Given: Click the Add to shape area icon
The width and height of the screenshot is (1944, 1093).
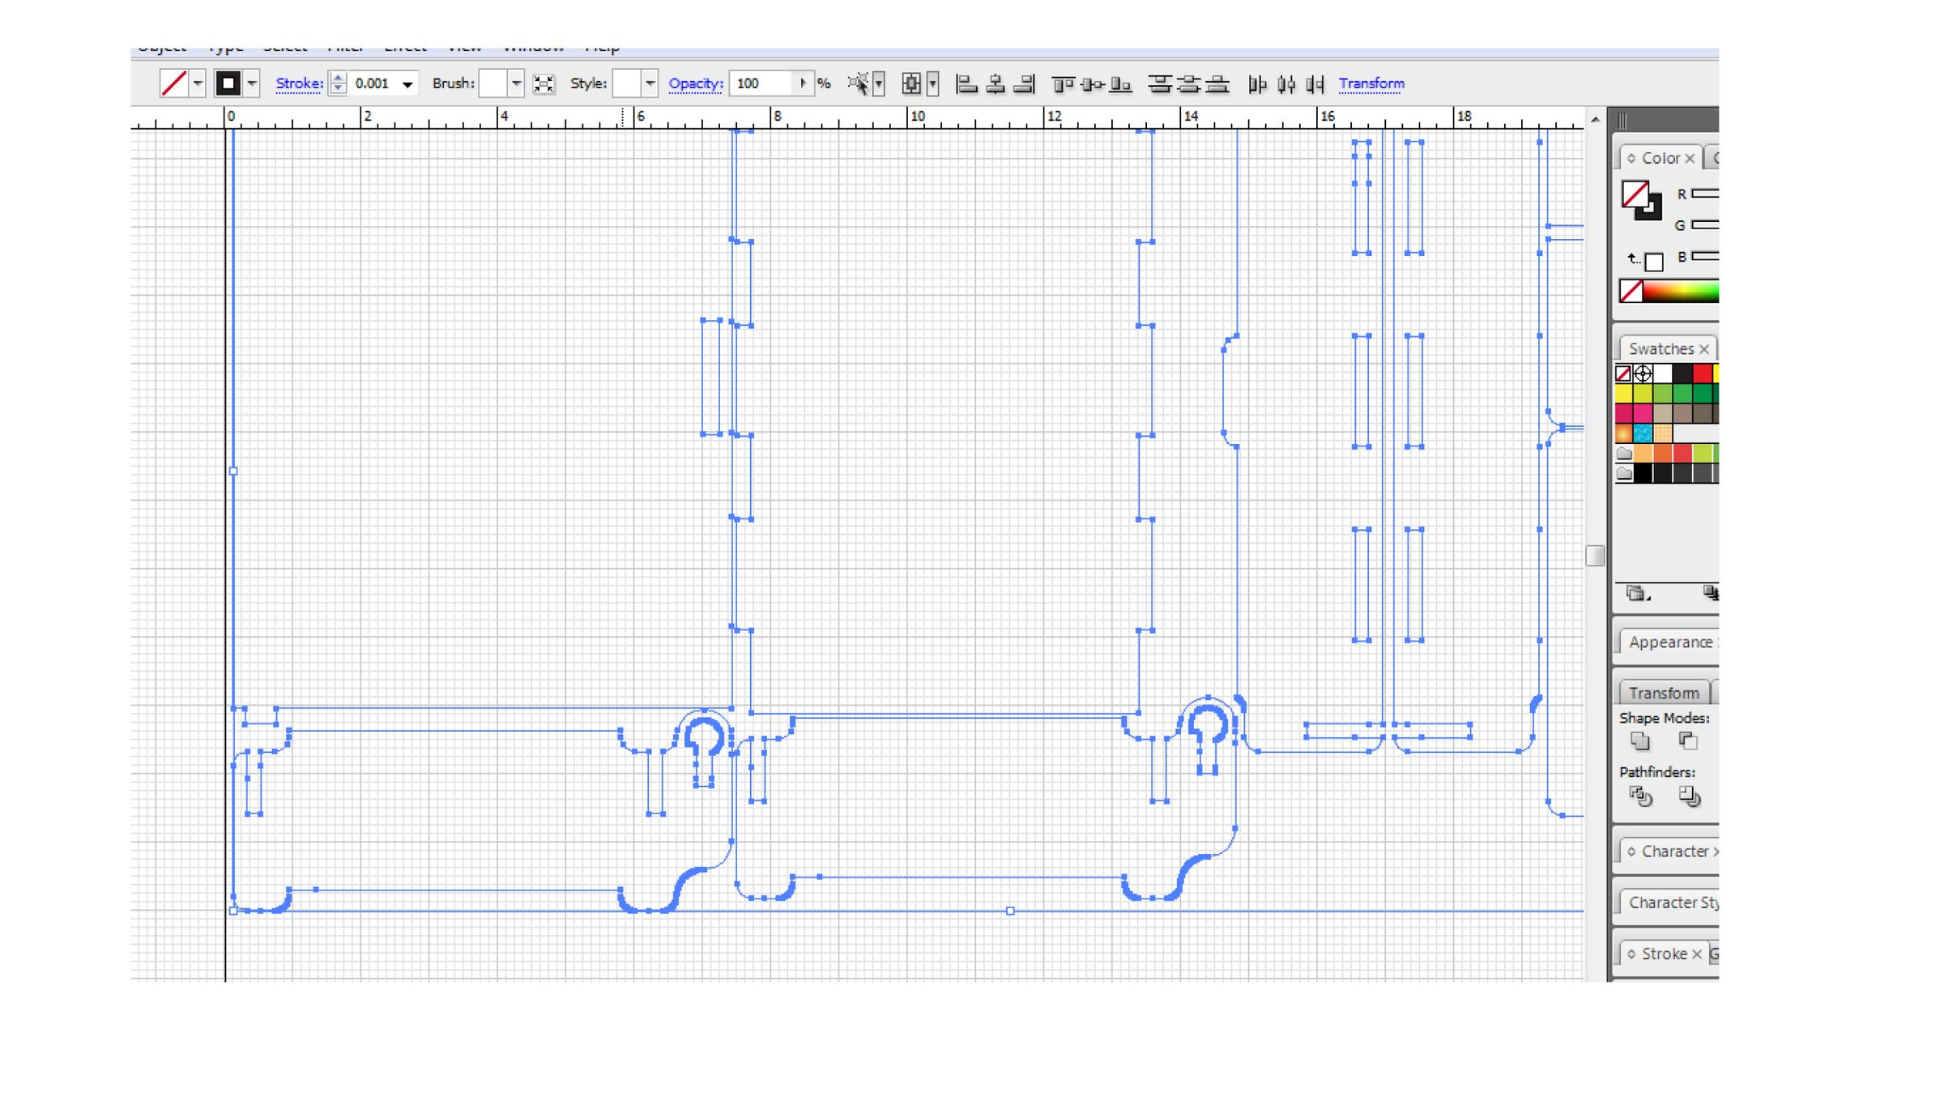Looking at the screenshot, I should (1640, 741).
